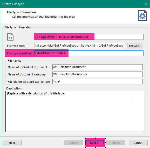Click the 'Description:' label text
Screen dimensions: 150x148
(x=14, y=88)
